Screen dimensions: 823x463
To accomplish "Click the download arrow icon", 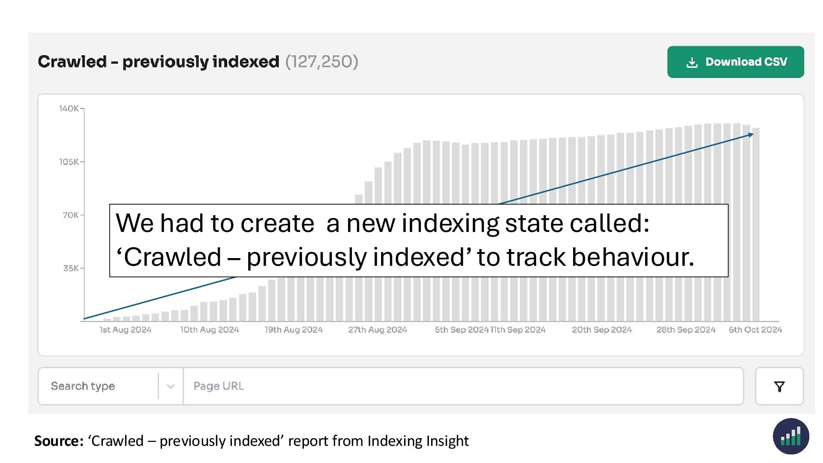I will [x=692, y=63].
